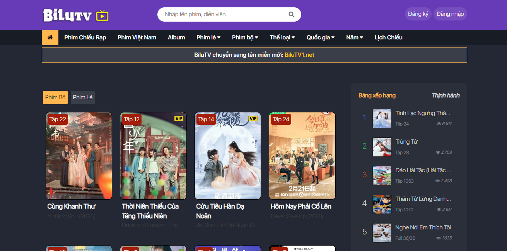The height and width of the screenshot is (251, 507).
Task: Click the Full 36/36 text
Action: pos(405,238)
